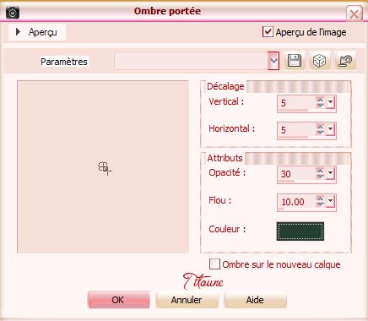Viewport: 368px width, 321px height.
Task: Open the Vertical value slider dropdown
Action: [x=330, y=102]
